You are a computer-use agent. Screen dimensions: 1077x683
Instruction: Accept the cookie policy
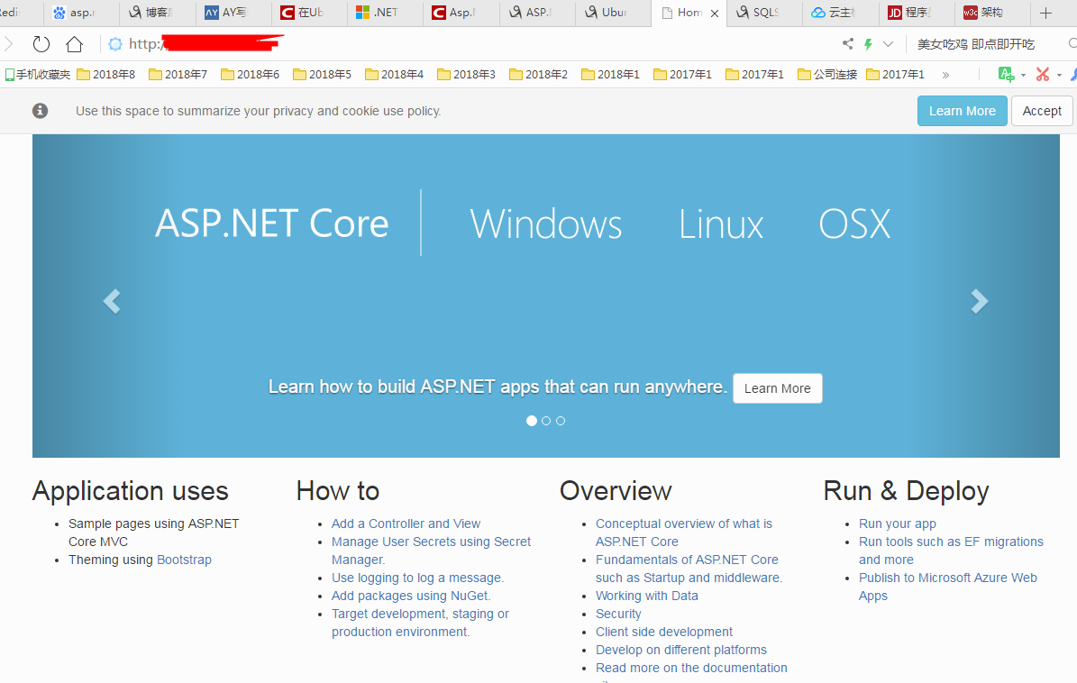point(1042,111)
